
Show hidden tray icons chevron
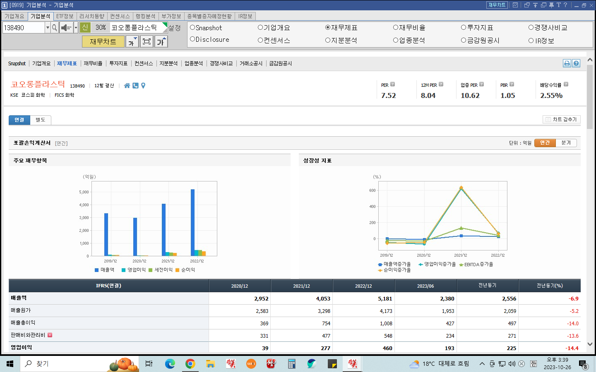point(482,364)
